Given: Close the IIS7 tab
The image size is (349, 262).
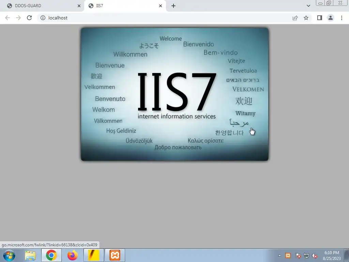Looking at the screenshot, I should click(x=161, y=6).
